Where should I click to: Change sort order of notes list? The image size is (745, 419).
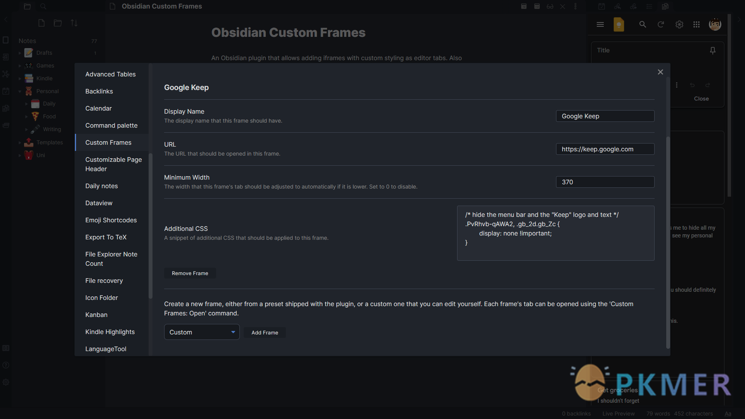tap(74, 23)
